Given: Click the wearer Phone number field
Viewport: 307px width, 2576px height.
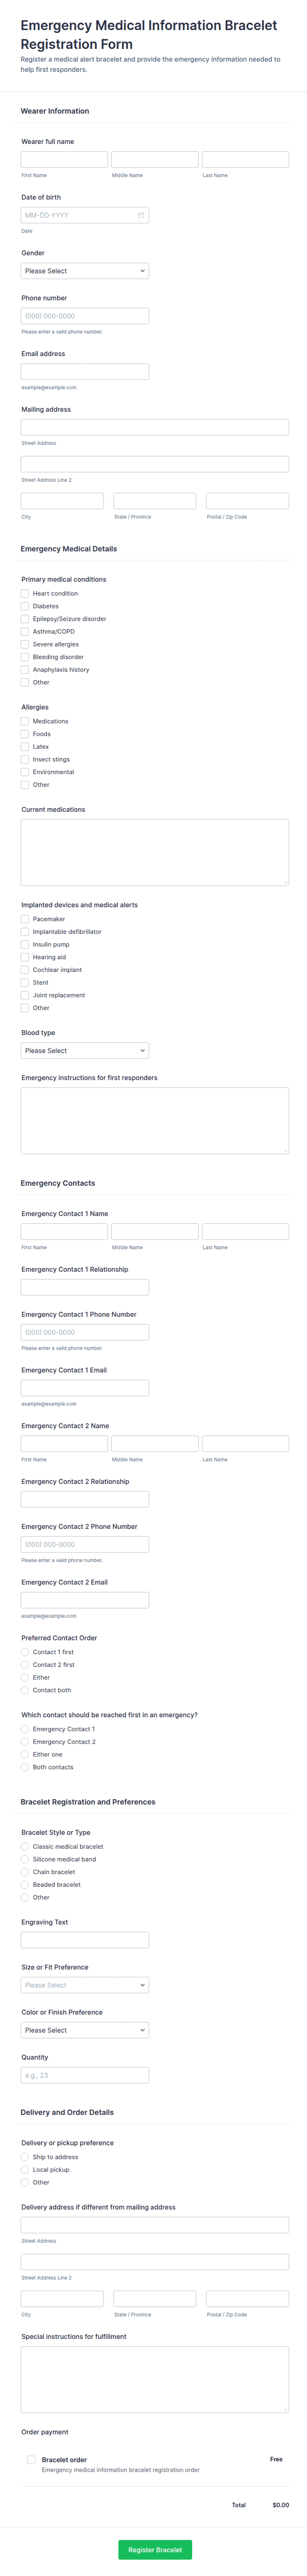Looking at the screenshot, I should (x=85, y=316).
